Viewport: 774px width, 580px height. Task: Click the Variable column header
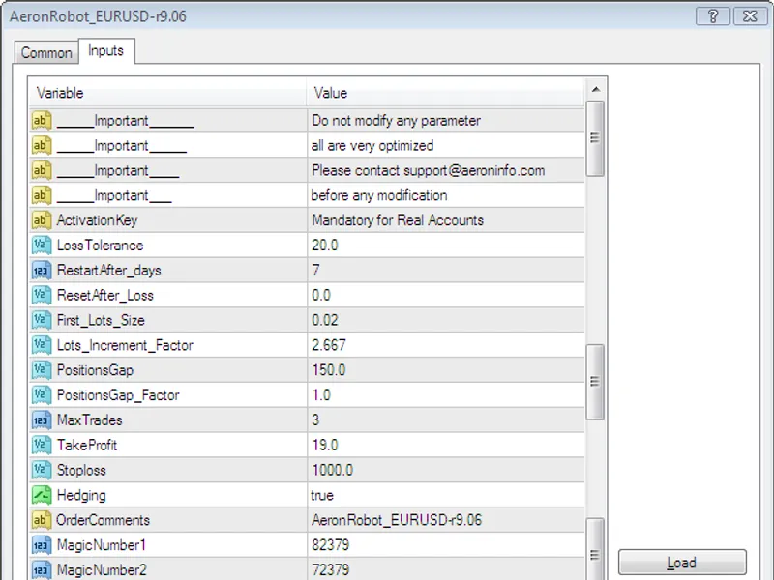point(167,93)
